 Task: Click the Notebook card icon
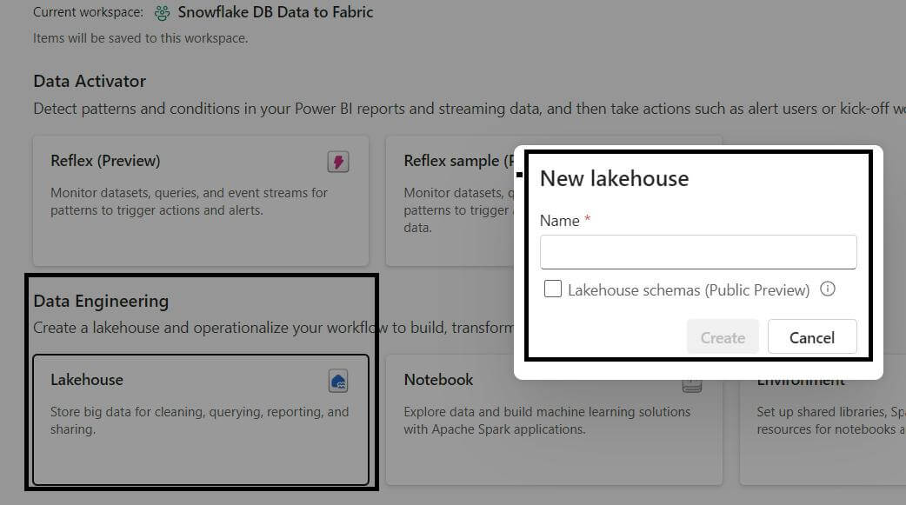[x=691, y=386]
